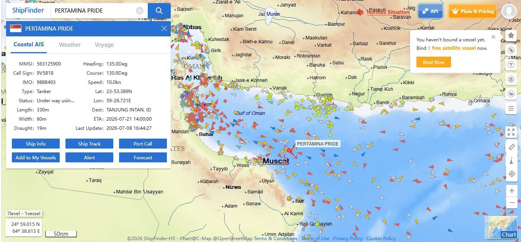Click the MMSI value 563125900
The width and height of the screenshot is (521, 242).
[49, 64]
